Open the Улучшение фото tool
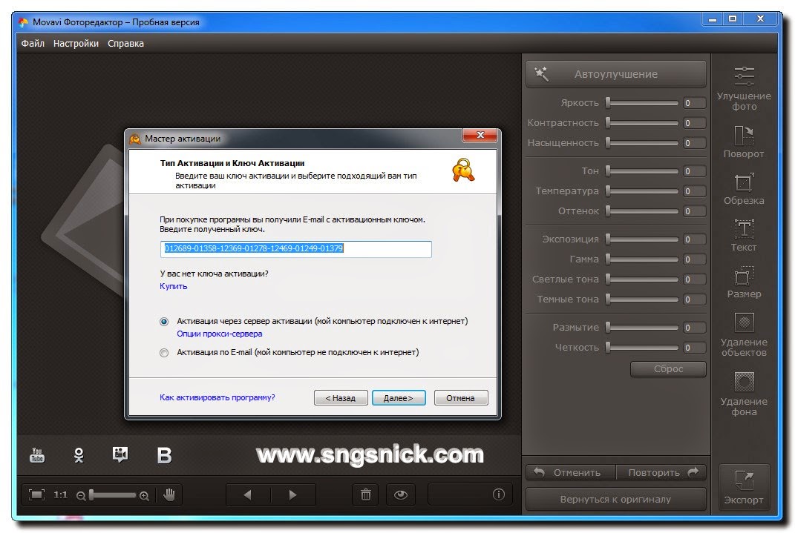Screen dimensions: 795x533 pos(744,87)
